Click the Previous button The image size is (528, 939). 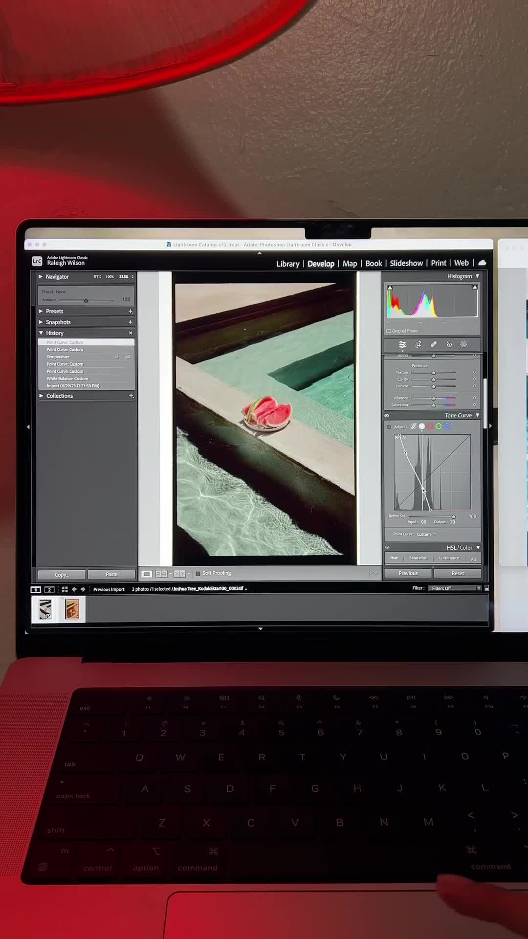tap(408, 573)
